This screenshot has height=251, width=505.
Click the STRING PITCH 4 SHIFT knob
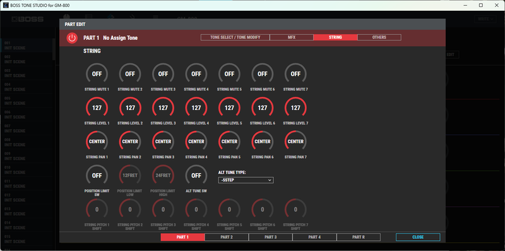pos(196,209)
